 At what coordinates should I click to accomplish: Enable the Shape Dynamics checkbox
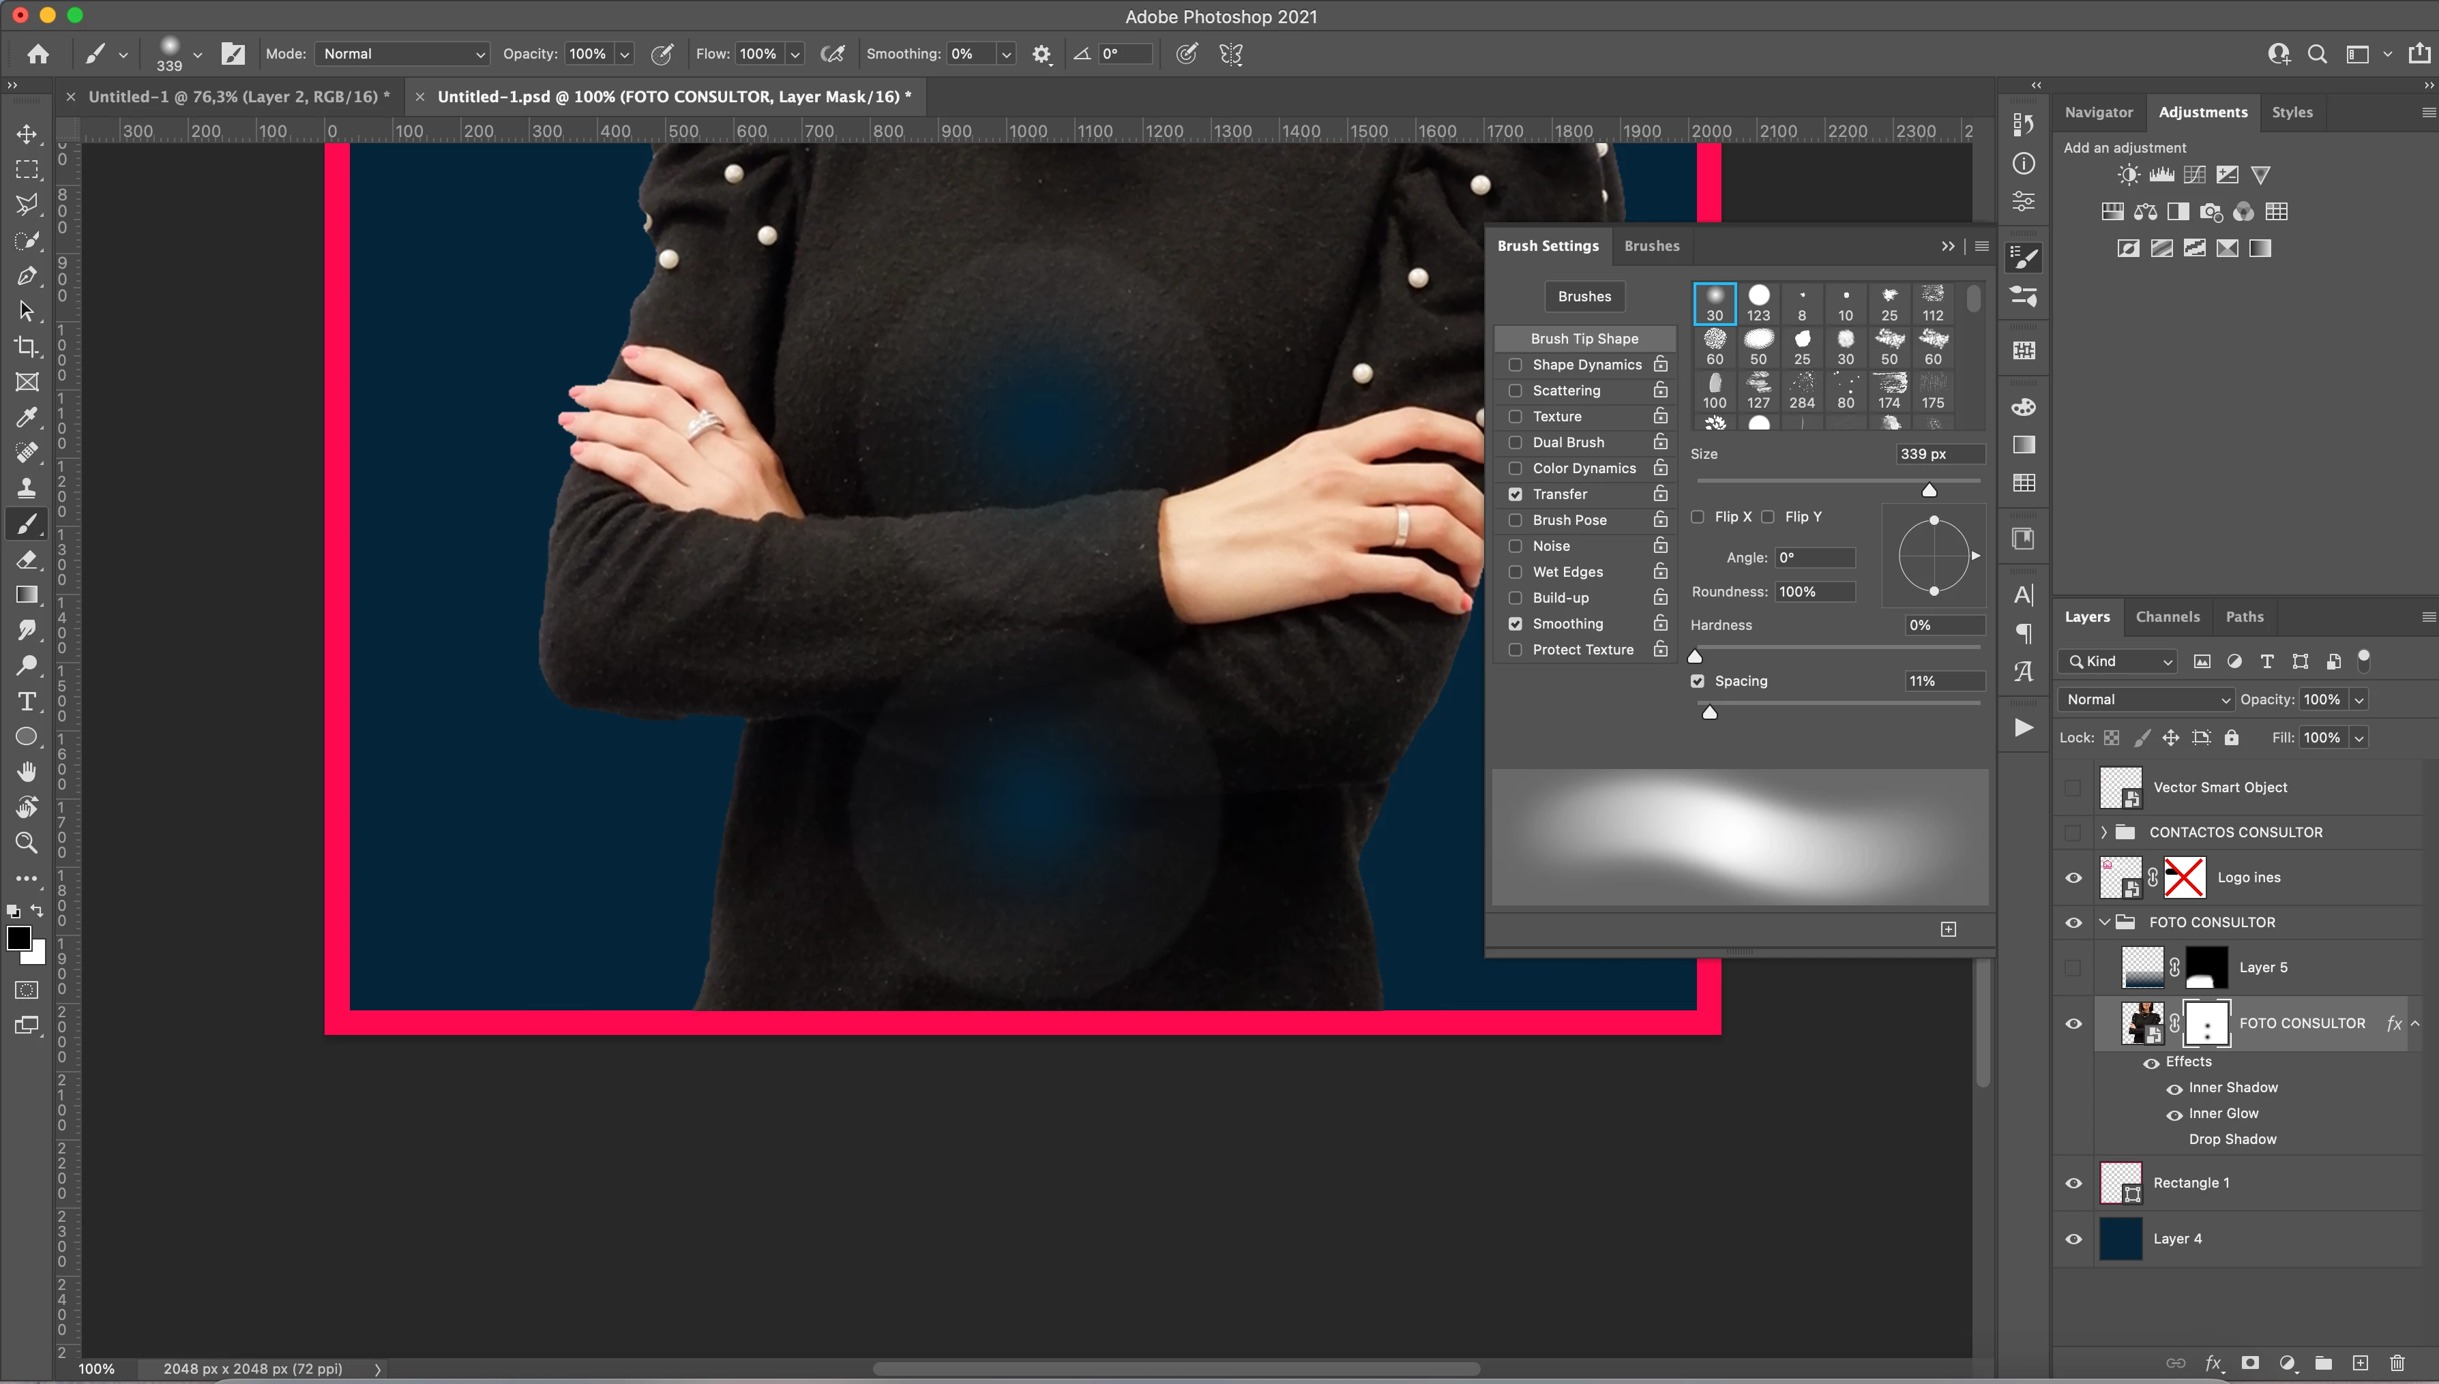point(1516,365)
